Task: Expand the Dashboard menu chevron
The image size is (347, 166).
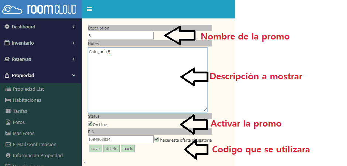Action: click(74, 27)
